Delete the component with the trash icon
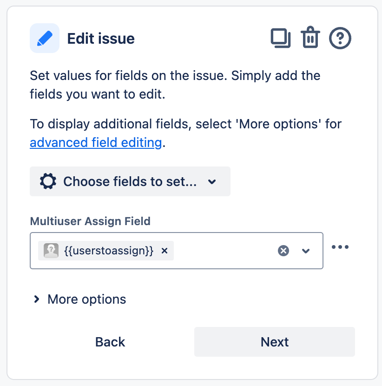Screen dimensions: 382x386 pyautogui.click(x=310, y=38)
